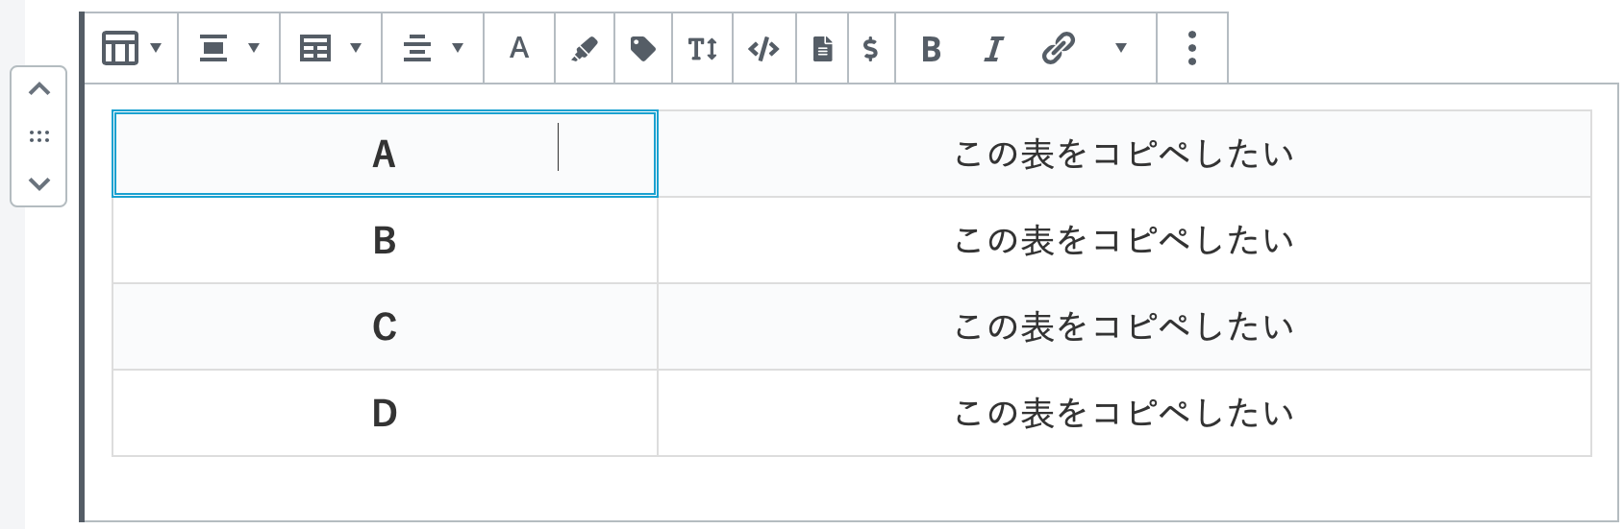Move the table block down
1624x529 pixels.
pyautogui.click(x=39, y=183)
